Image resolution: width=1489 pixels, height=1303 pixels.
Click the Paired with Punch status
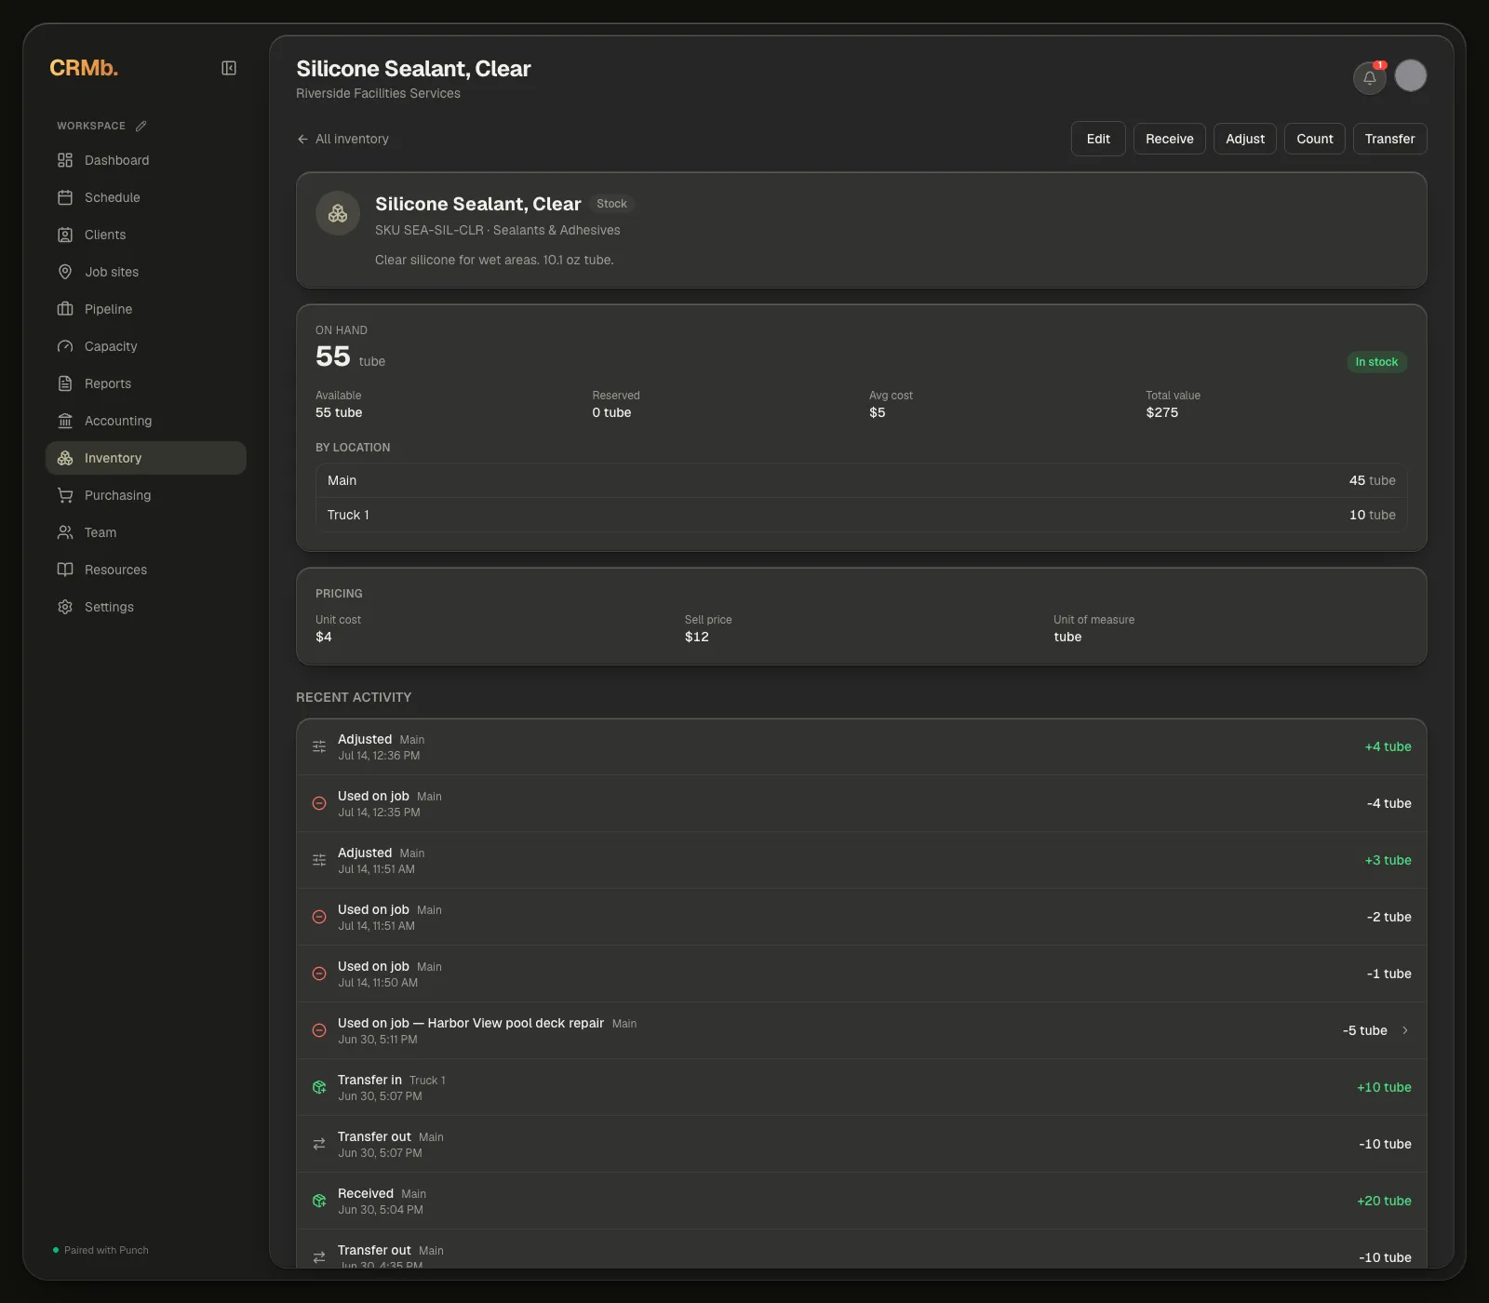(101, 1250)
